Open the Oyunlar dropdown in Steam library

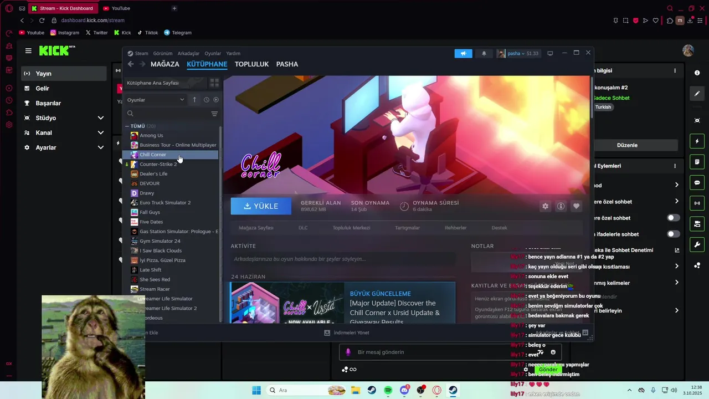(156, 100)
